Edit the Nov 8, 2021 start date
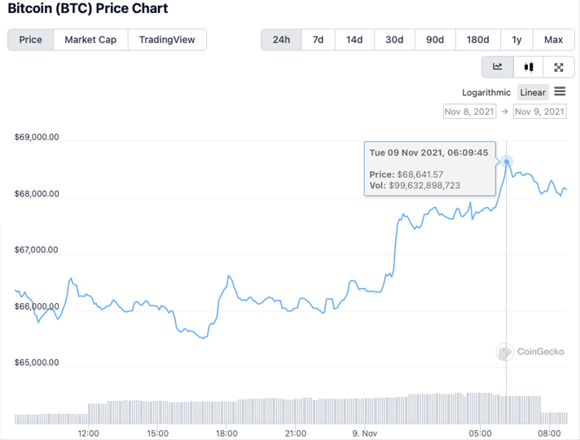The image size is (580, 440). tap(469, 112)
